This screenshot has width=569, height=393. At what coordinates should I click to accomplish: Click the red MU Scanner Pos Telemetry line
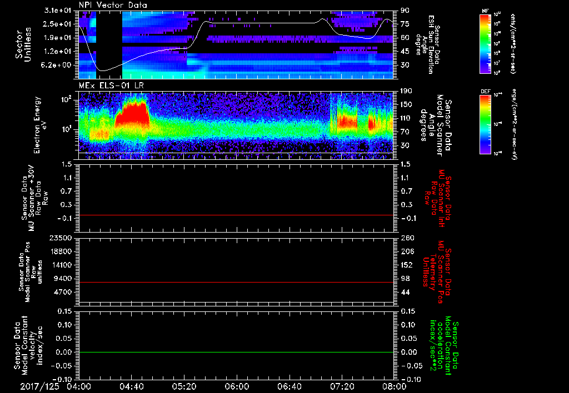[236, 282]
